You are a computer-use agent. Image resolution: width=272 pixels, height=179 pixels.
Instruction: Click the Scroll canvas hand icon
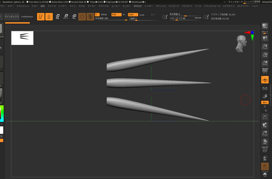pos(265,38)
